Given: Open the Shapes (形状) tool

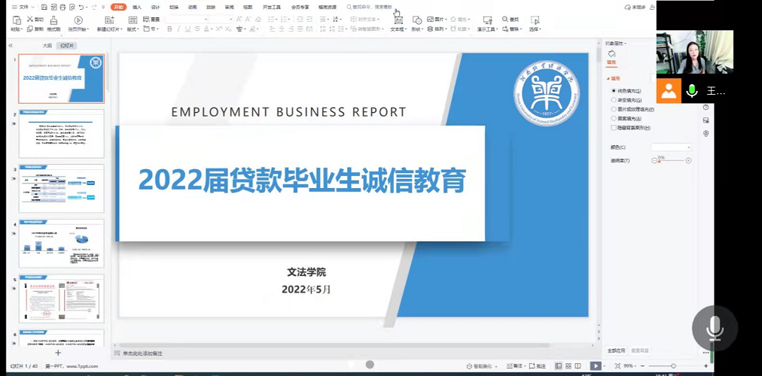Looking at the screenshot, I should pyautogui.click(x=416, y=20).
